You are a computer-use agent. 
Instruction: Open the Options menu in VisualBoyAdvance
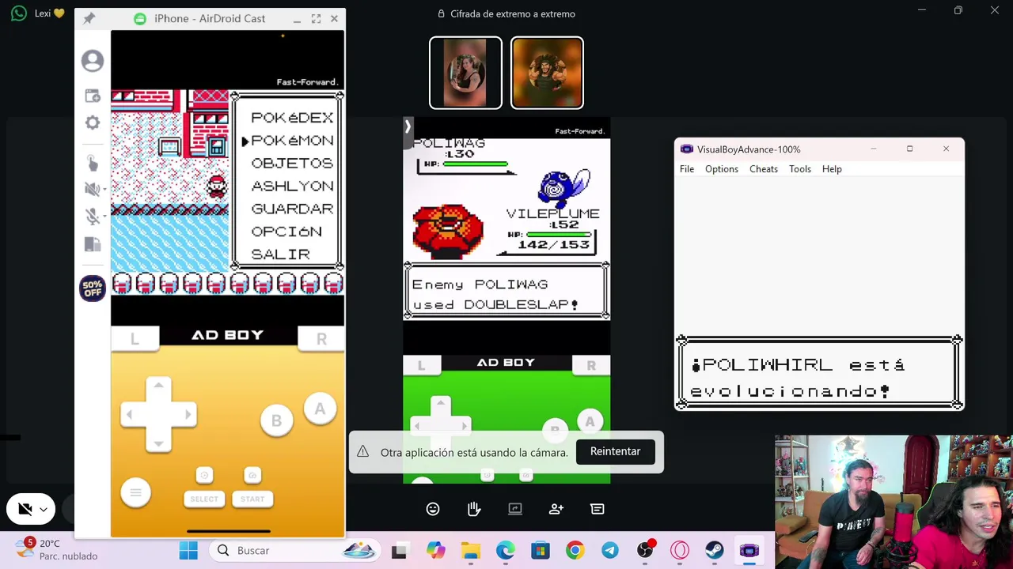click(x=722, y=169)
